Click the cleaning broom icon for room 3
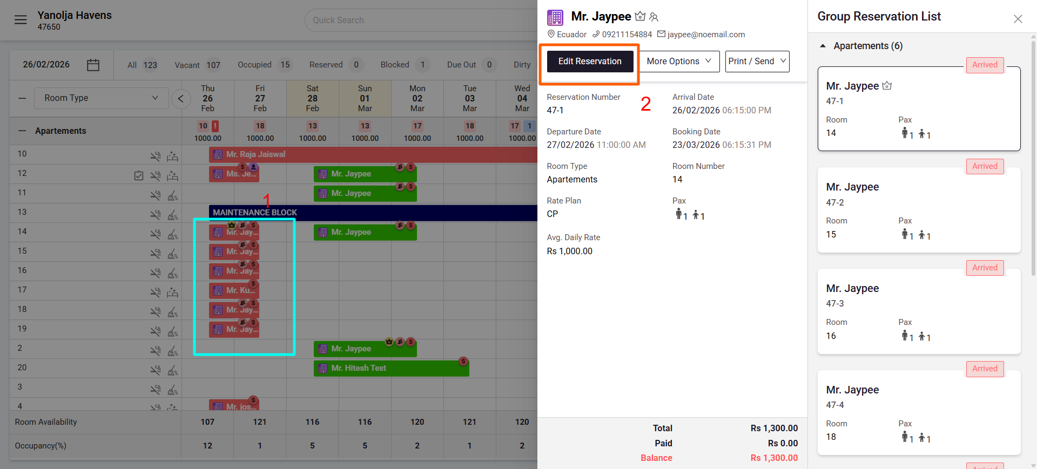Screen dimensions: 1037x469 (173, 390)
